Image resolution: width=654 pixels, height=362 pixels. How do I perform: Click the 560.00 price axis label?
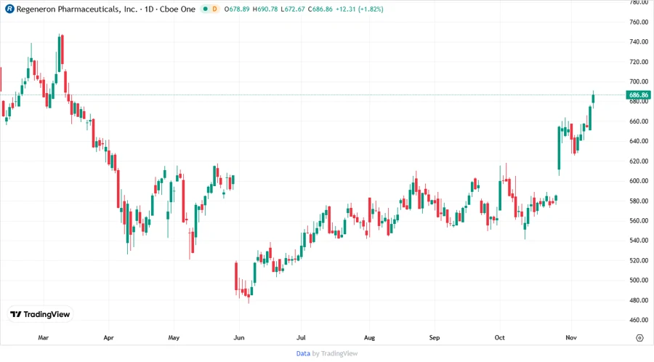click(639, 221)
